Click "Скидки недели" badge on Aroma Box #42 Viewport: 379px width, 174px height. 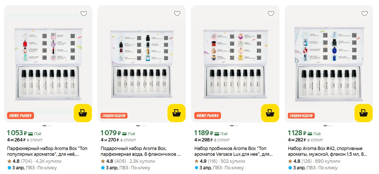[301, 116]
